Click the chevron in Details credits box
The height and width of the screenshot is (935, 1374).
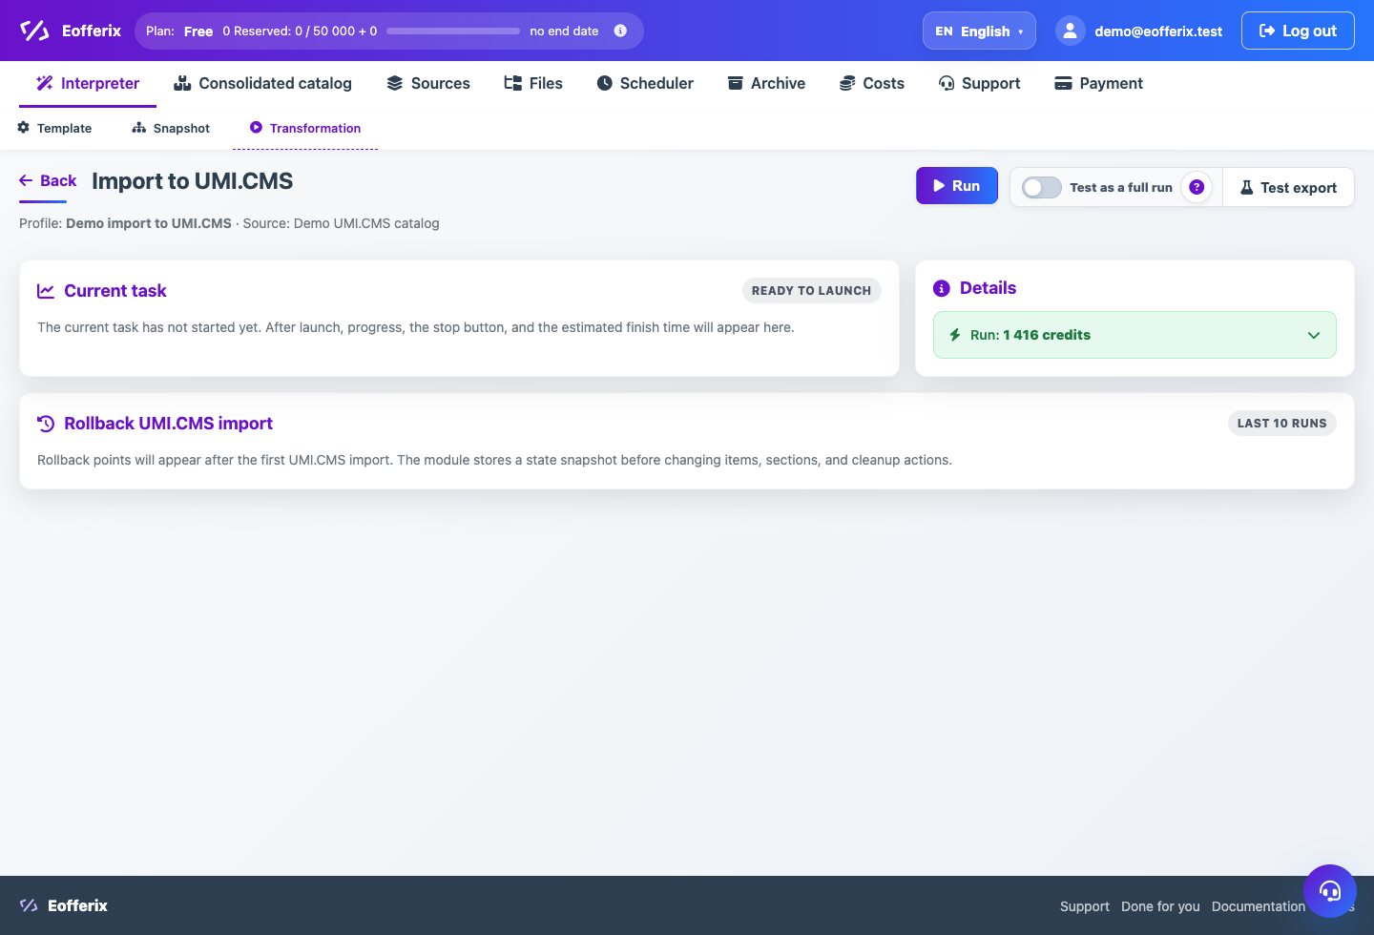click(x=1314, y=335)
